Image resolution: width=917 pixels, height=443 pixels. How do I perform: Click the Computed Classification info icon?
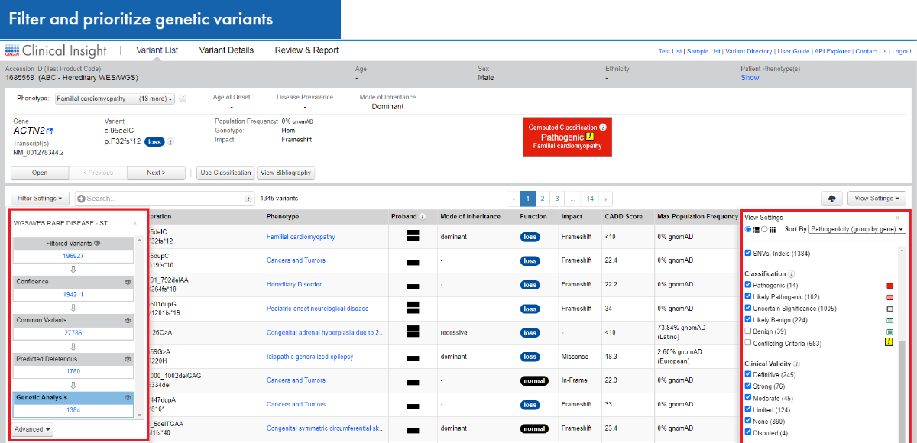pyautogui.click(x=603, y=128)
